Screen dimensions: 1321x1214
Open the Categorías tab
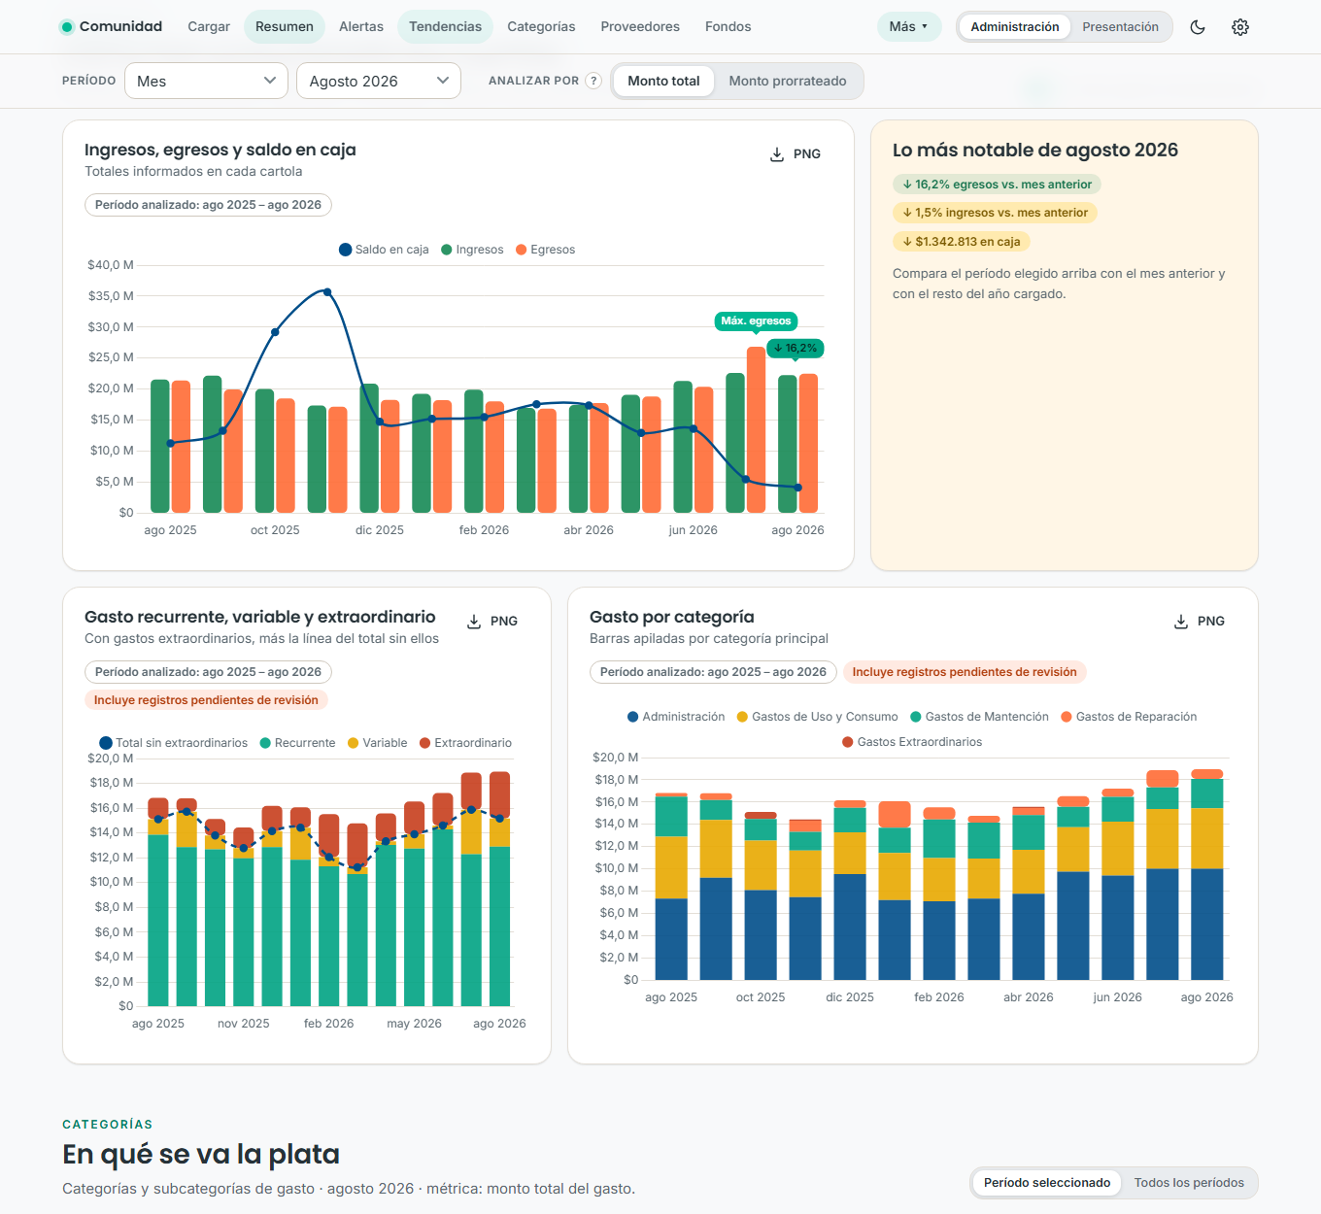coord(541,27)
